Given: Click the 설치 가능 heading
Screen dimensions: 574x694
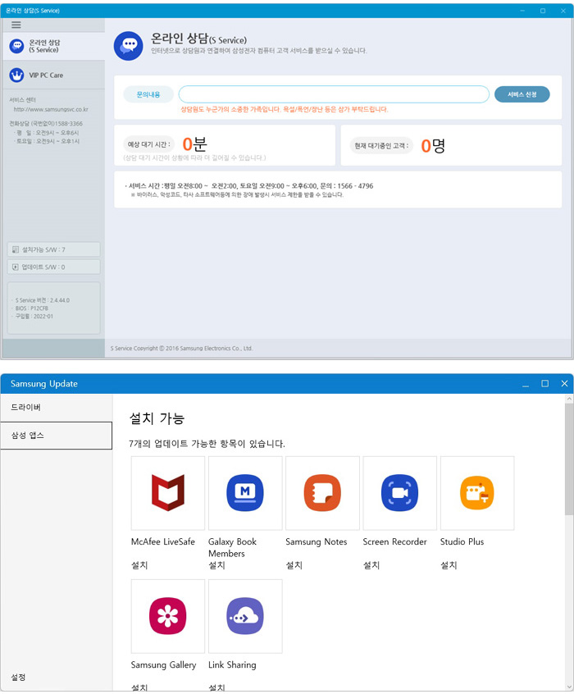Looking at the screenshot, I should (x=157, y=418).
